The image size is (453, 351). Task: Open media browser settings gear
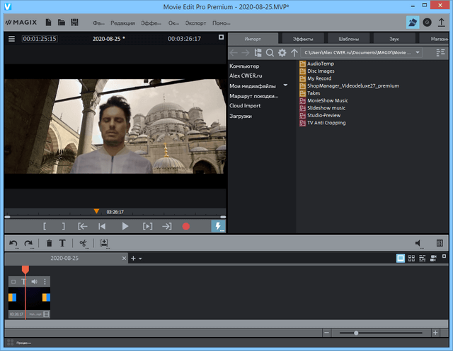point(282,53)
